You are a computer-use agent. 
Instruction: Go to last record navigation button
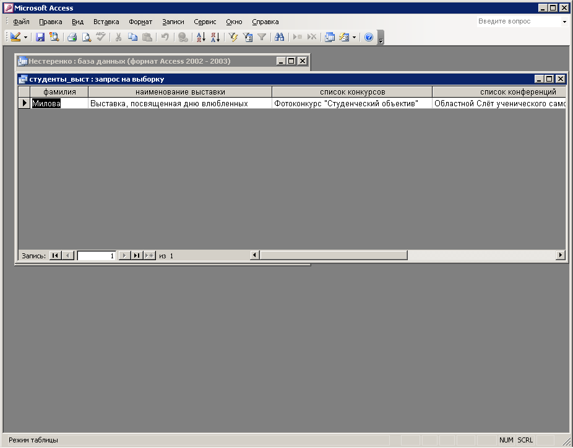tap(137, 256)
